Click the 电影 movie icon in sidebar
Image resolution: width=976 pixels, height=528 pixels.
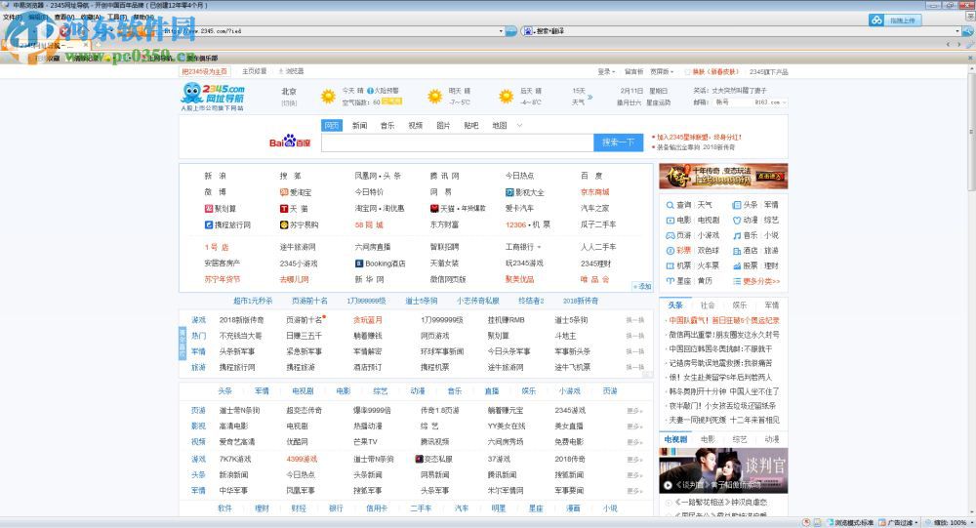(670, 221)
